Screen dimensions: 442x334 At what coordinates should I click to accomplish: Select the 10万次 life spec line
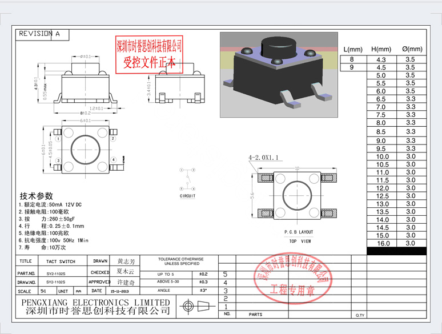[42, 247]
